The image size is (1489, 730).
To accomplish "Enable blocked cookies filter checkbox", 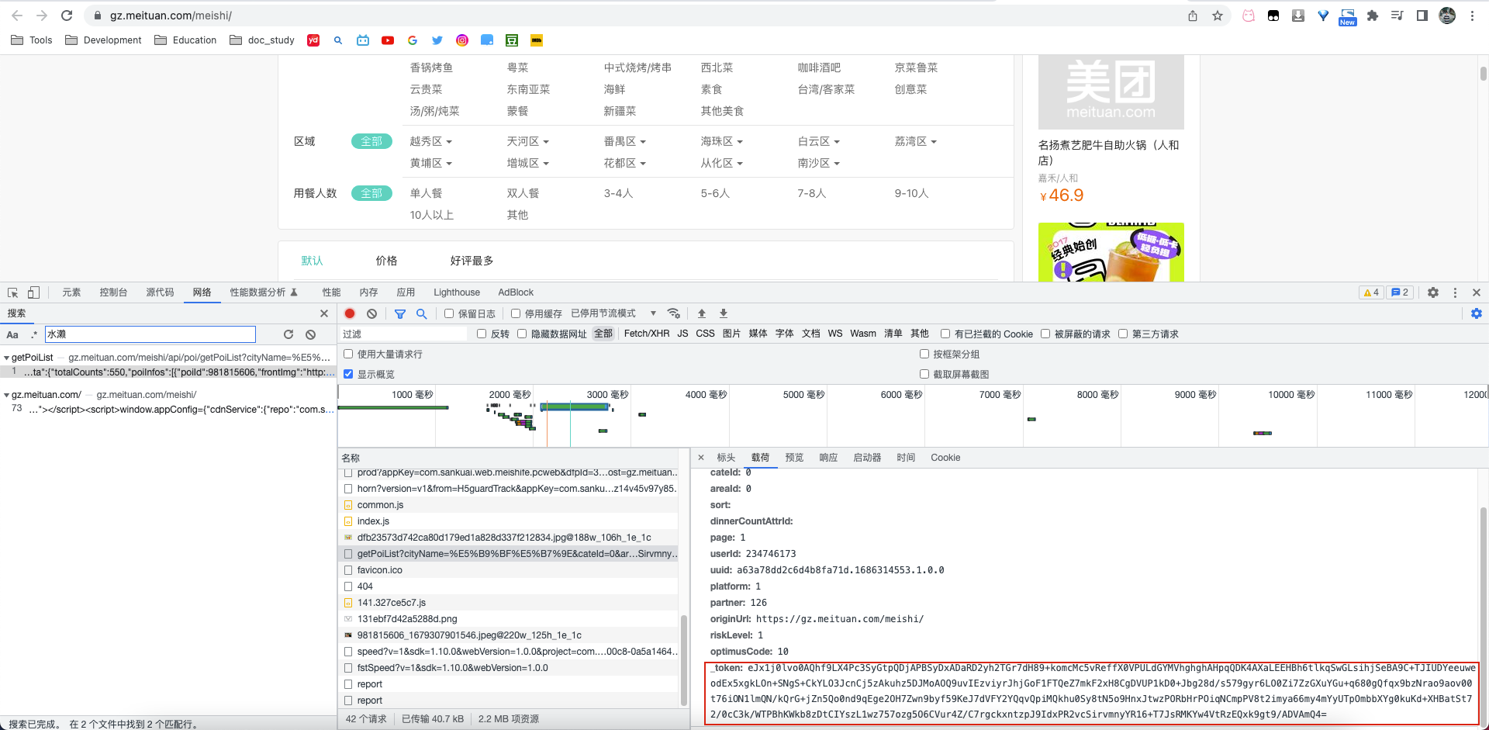I will coord(945,334).
